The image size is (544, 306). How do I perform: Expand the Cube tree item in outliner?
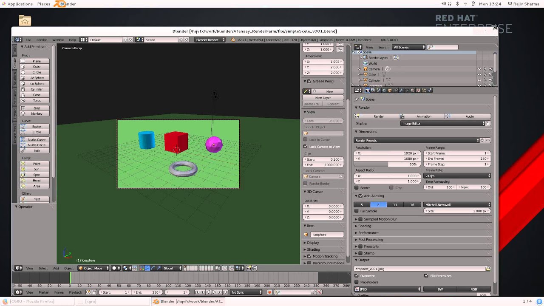[360, 74]
